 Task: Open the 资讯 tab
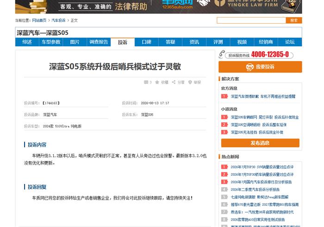point(194,42)
